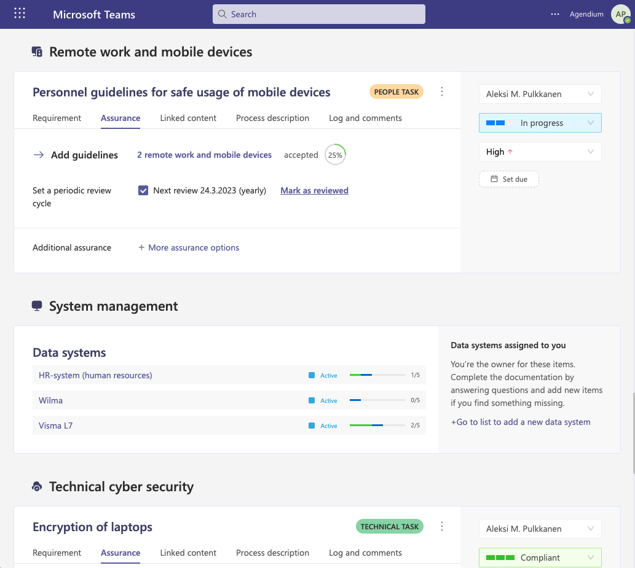Focus the Teams Search field

click(318, 14)
